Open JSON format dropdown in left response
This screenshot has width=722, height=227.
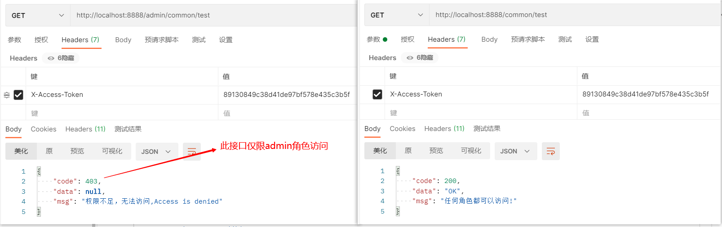tap(156, 152)
